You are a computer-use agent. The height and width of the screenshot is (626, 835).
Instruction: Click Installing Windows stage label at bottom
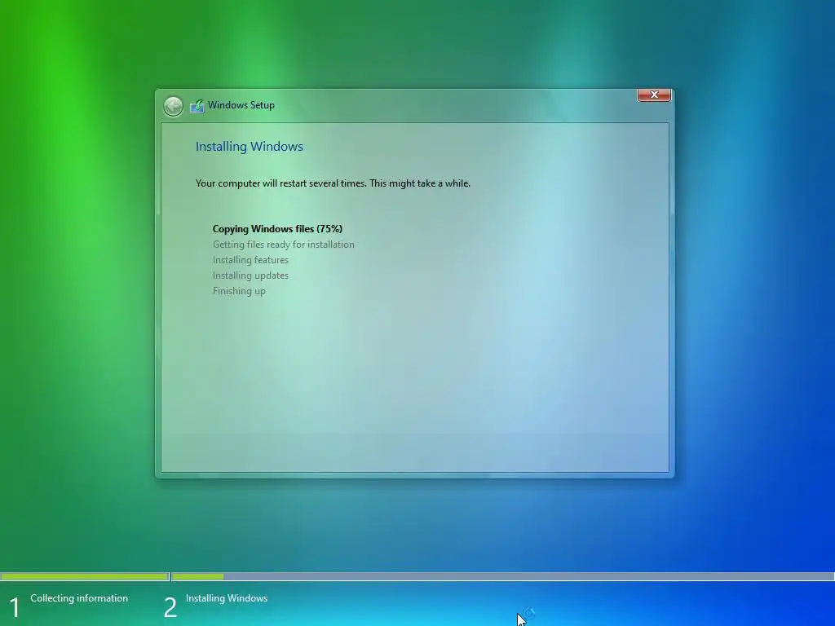[227, 598]
